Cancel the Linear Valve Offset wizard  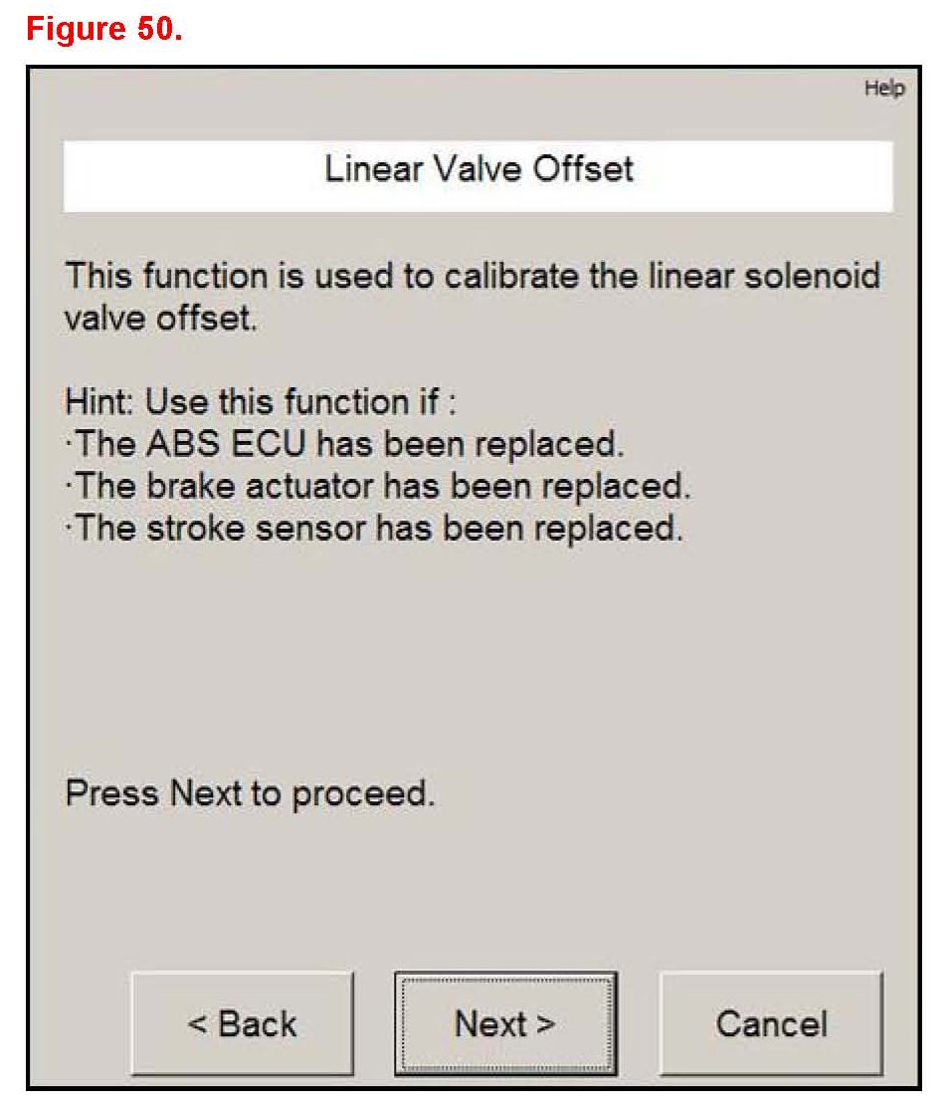coord(771,1023)
